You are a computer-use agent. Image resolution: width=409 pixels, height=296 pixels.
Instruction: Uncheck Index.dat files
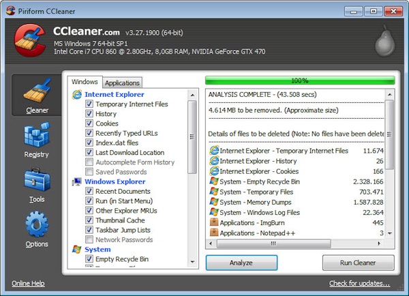(89, 143)
